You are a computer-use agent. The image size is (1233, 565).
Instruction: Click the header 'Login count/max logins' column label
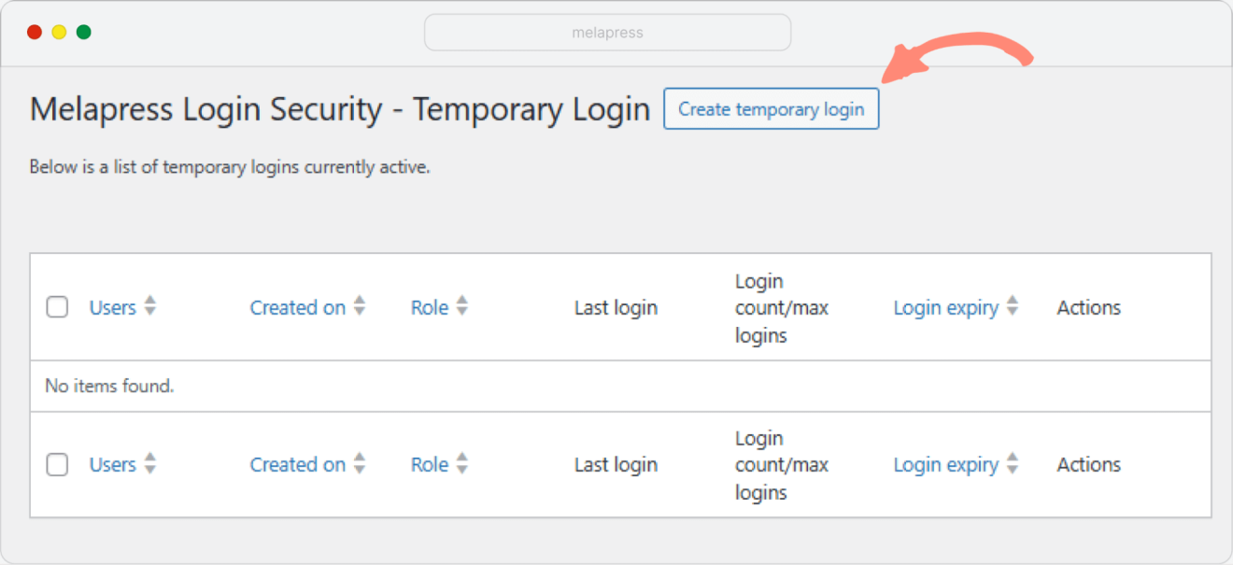[x=782, y=308]
